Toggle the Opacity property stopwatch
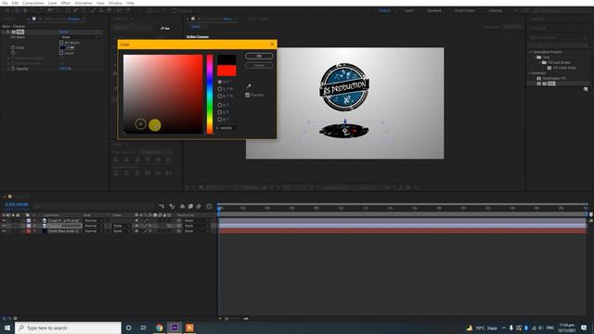Viewport: 594px width, 334px height. [x=13, y=69]
